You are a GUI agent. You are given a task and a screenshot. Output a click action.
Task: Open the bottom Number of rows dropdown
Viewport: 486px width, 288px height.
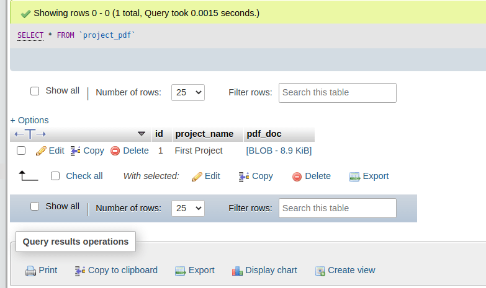click(187, 208)
